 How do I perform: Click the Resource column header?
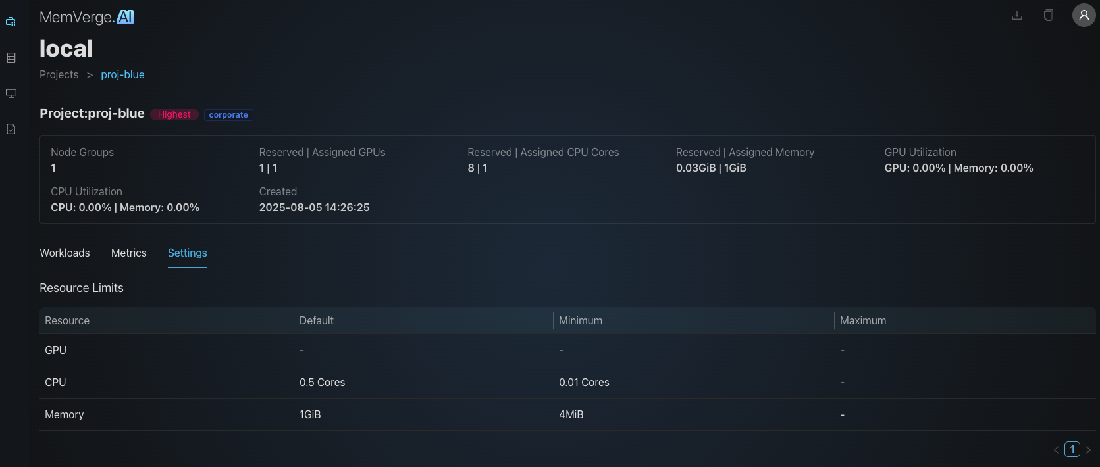click(67, 320)
